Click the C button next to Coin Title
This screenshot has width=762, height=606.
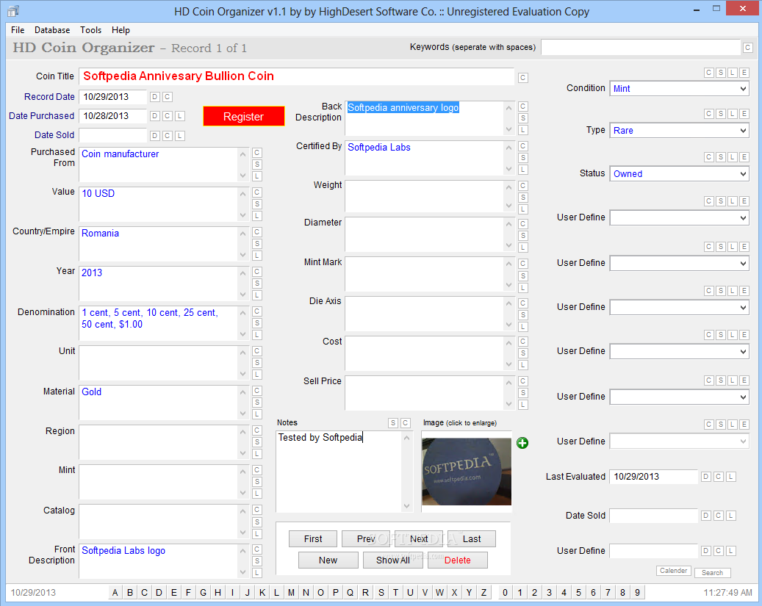tap(523, 78)
